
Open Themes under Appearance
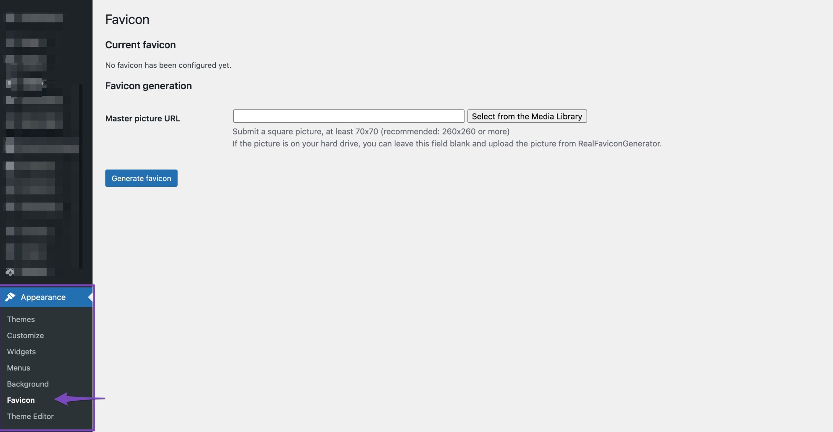20,319
